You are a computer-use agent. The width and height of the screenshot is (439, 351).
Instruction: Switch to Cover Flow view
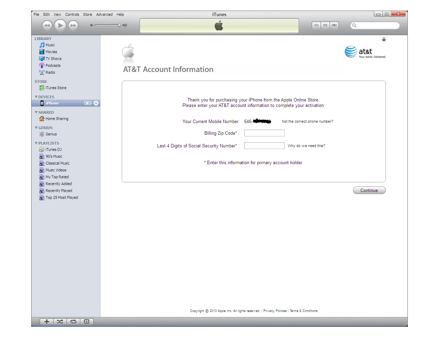click(334, 25)
